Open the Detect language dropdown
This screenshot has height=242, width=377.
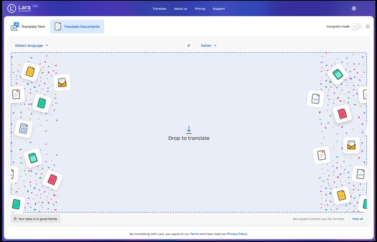click(x=31, y=45)
